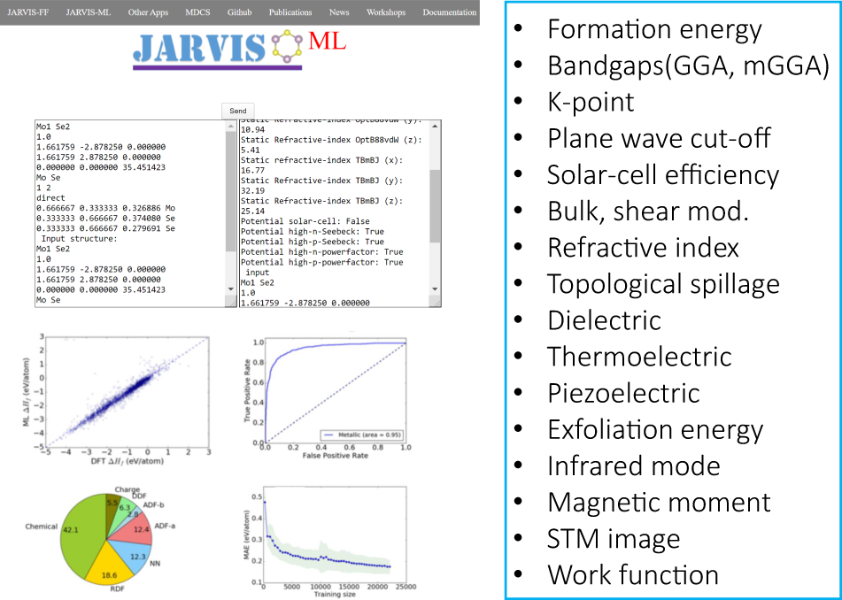Open the News page
Image resolution: width=842 pixels, height=600 pixels.
339,12
